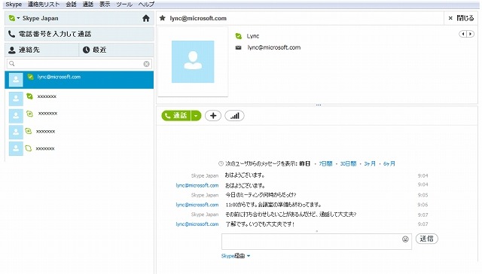Click the plus add button
This screenshot has height=274, width=482.
pos(213,116)
